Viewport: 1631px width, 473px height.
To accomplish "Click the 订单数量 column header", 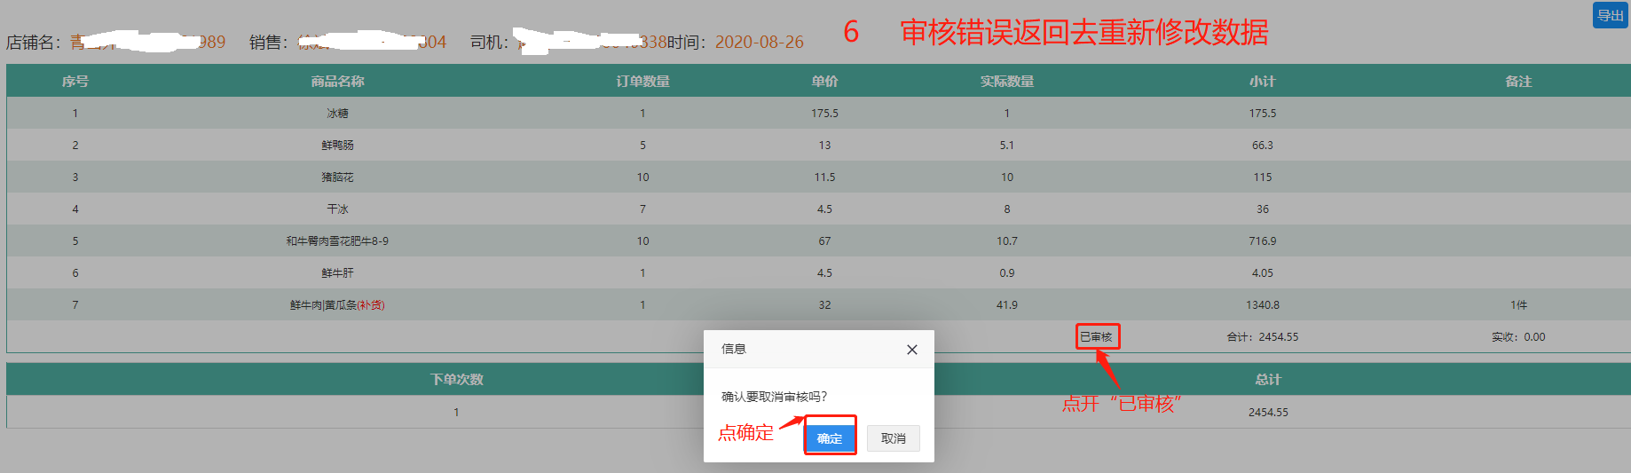I will tap(642, 82).
